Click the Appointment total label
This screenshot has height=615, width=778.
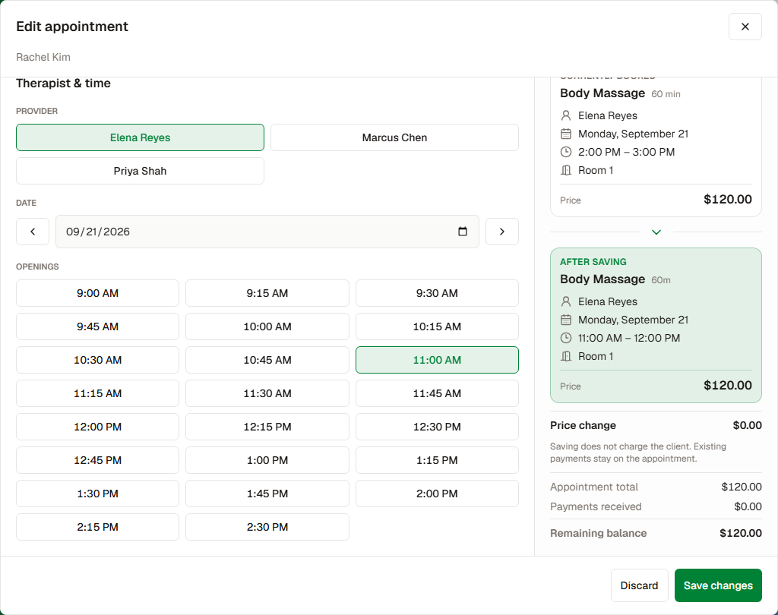point(594,487)
